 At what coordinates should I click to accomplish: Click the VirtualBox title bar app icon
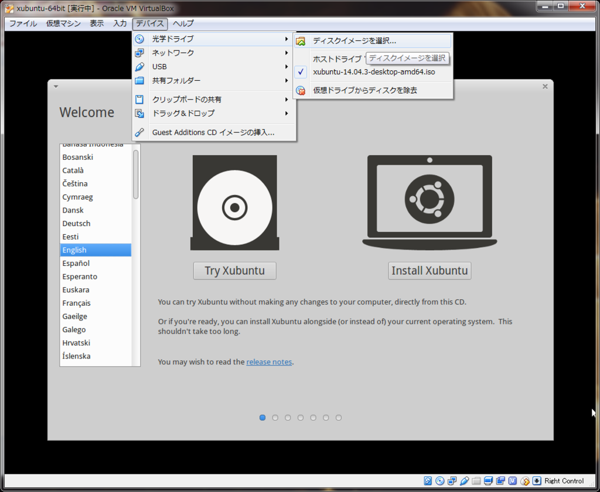pos(9,8)
